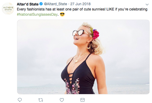Click the pink flower in the woman's hair

click(x=96, y=35)
